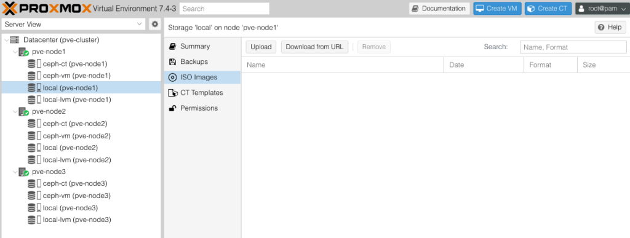The width and height of the screenshot is (630, 238).
Task: Click storage icon of local-lvm (pve-node3)
Action: click(x=34, y=220)
